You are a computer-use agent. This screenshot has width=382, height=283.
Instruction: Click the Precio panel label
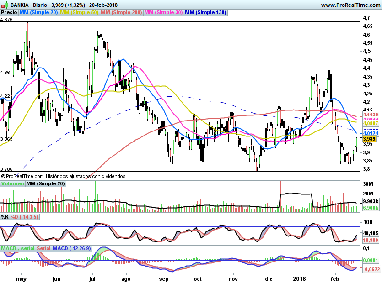(9, 13)
